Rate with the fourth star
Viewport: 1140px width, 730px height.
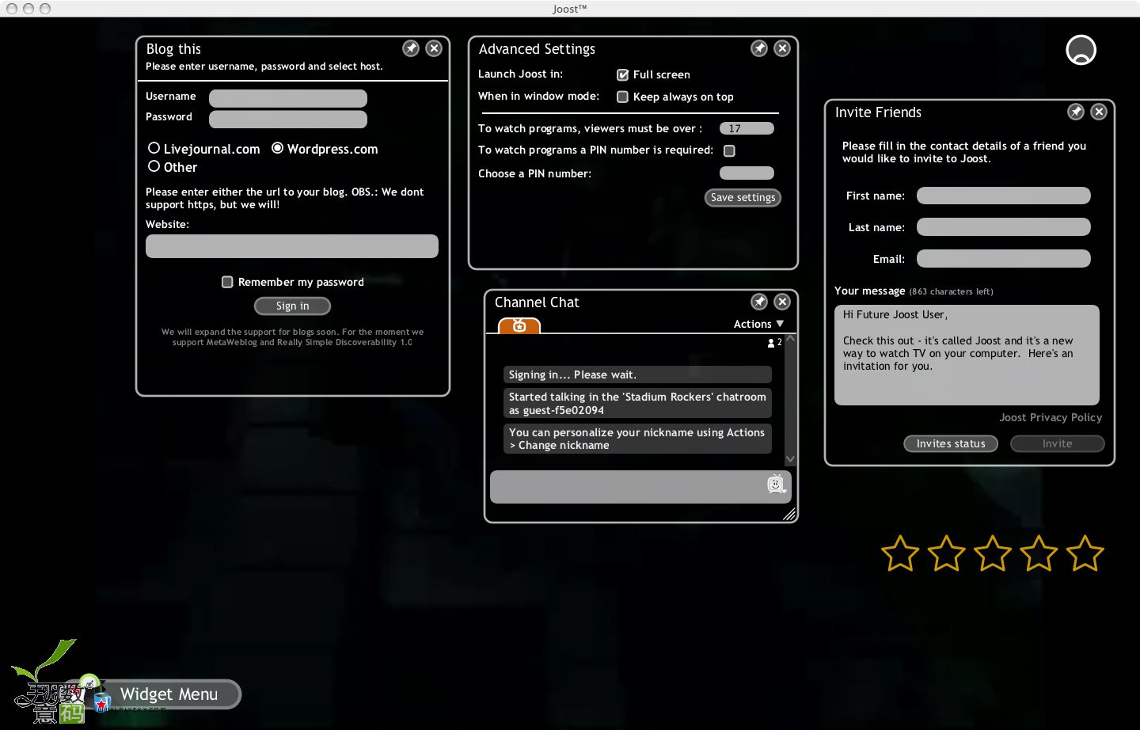[1038, 553]
